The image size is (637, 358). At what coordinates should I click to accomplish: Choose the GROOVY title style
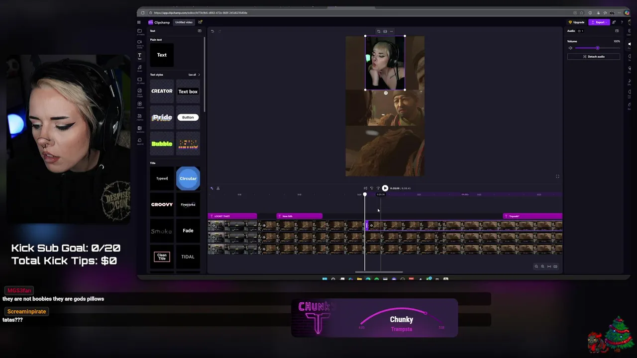point(162,204)
